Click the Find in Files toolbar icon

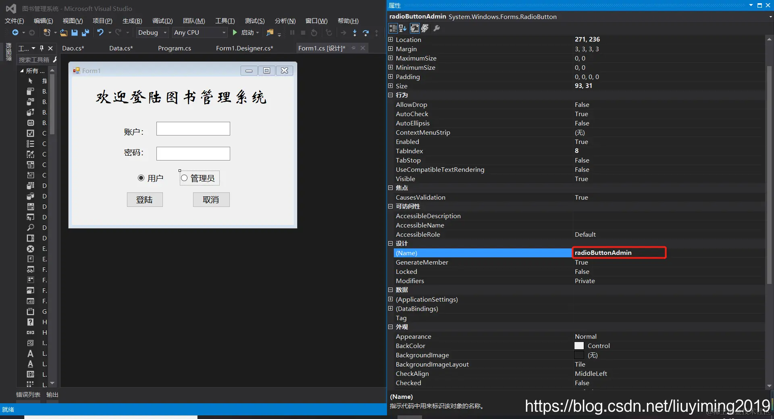click(x=270, y=33)
